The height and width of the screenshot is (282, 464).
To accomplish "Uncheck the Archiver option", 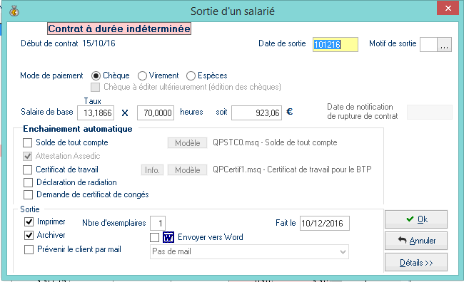I will (29, 235).
